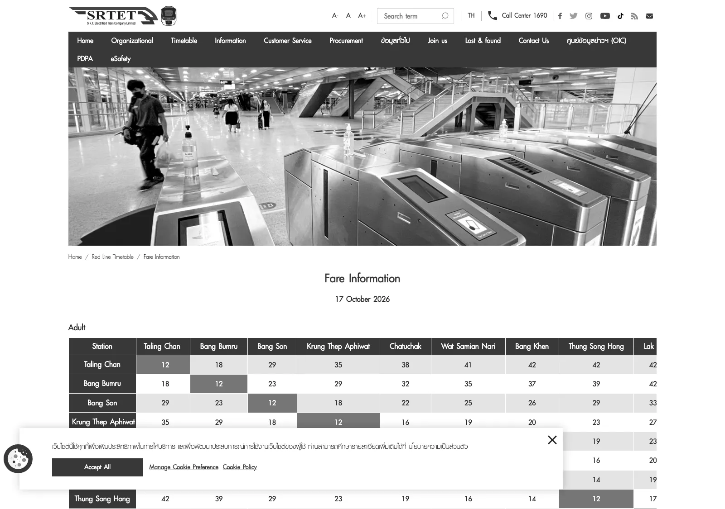Click the Chatuchak column header
Image resolution: width=725 pixels, height=509 pixels.
point(405,346)
